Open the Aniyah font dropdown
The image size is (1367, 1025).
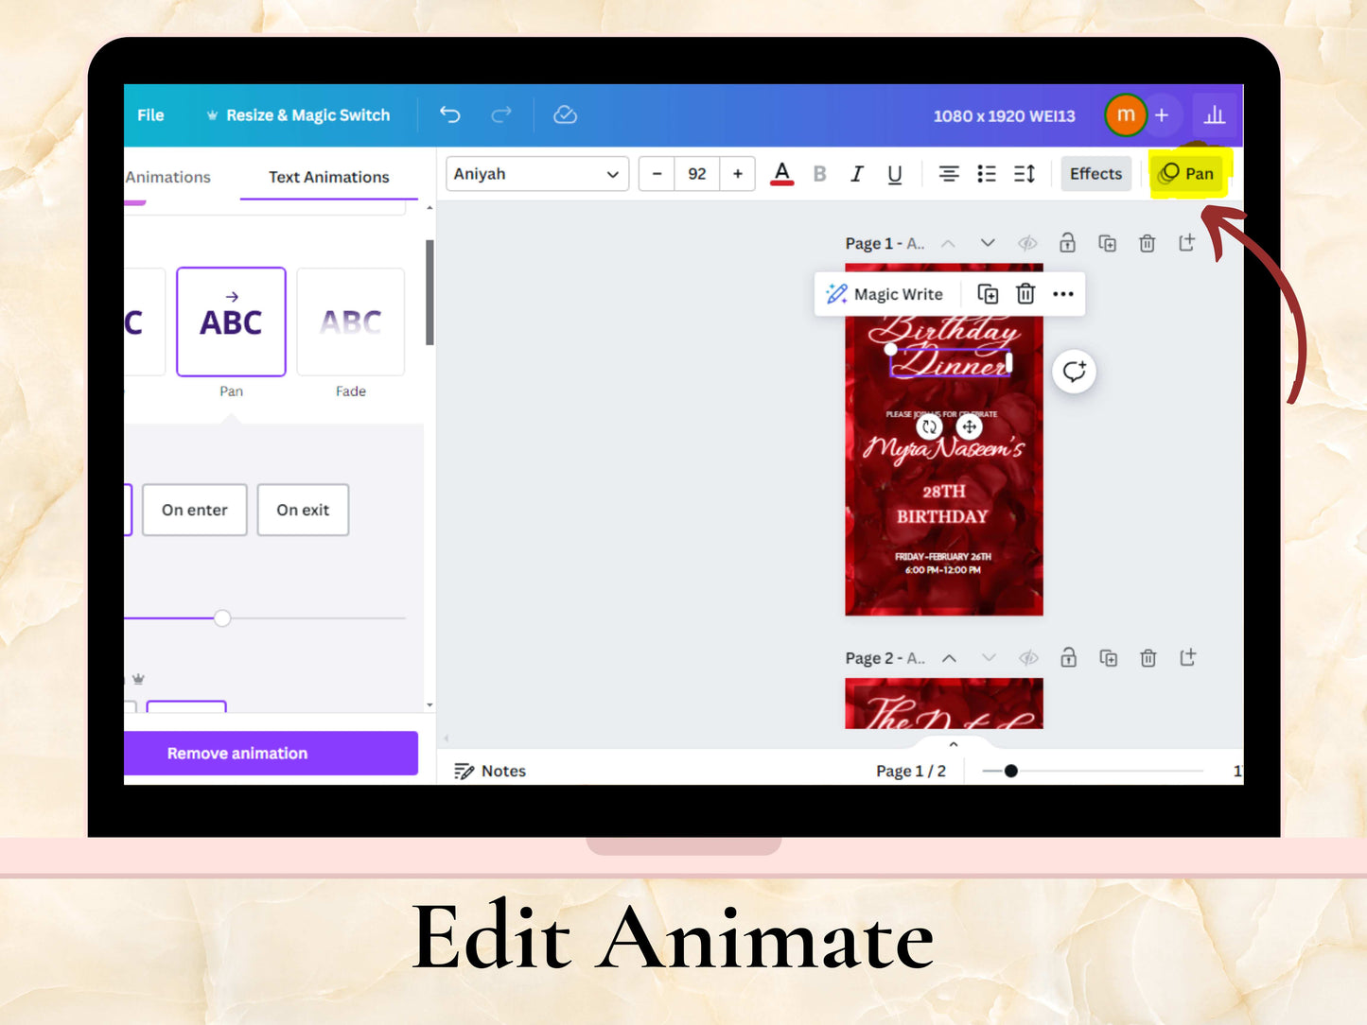click(x=536, y=174)
